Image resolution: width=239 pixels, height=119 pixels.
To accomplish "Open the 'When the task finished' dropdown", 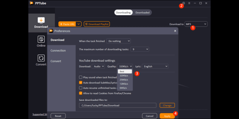I will [119, 41].
